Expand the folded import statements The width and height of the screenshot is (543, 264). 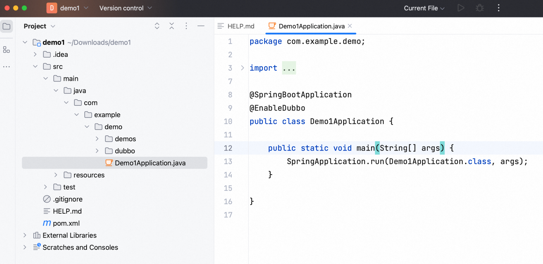pos(243,68)
